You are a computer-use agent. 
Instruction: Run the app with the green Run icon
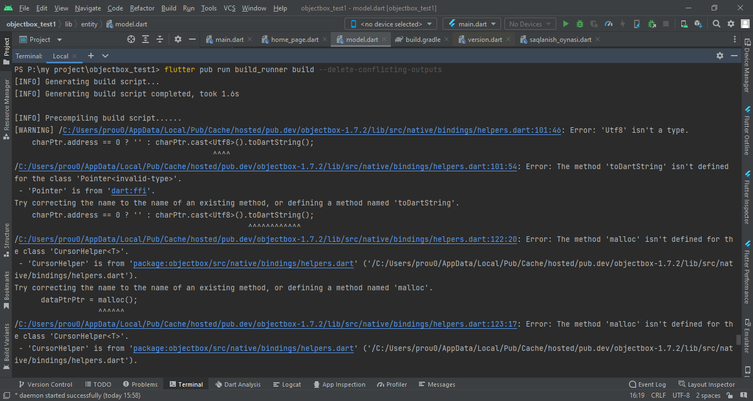[x=566, y=24]
